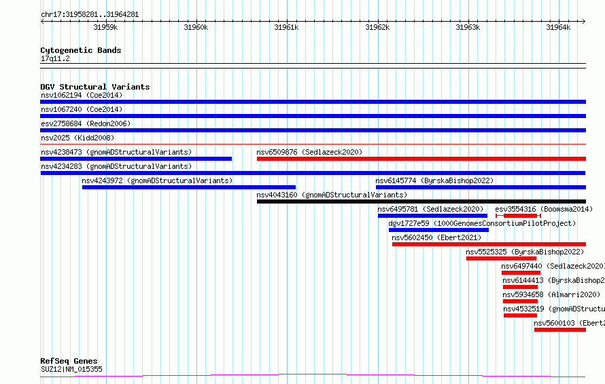Click the blue bar under nsv4234283
This screenshot has height=384, width=605.
[x=313, y=173]
